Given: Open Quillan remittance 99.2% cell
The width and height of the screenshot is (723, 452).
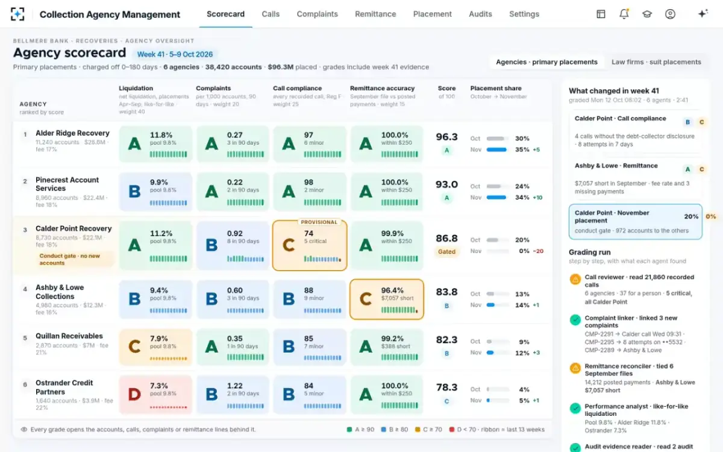Looking at the screenshot, I should [387, 347].
